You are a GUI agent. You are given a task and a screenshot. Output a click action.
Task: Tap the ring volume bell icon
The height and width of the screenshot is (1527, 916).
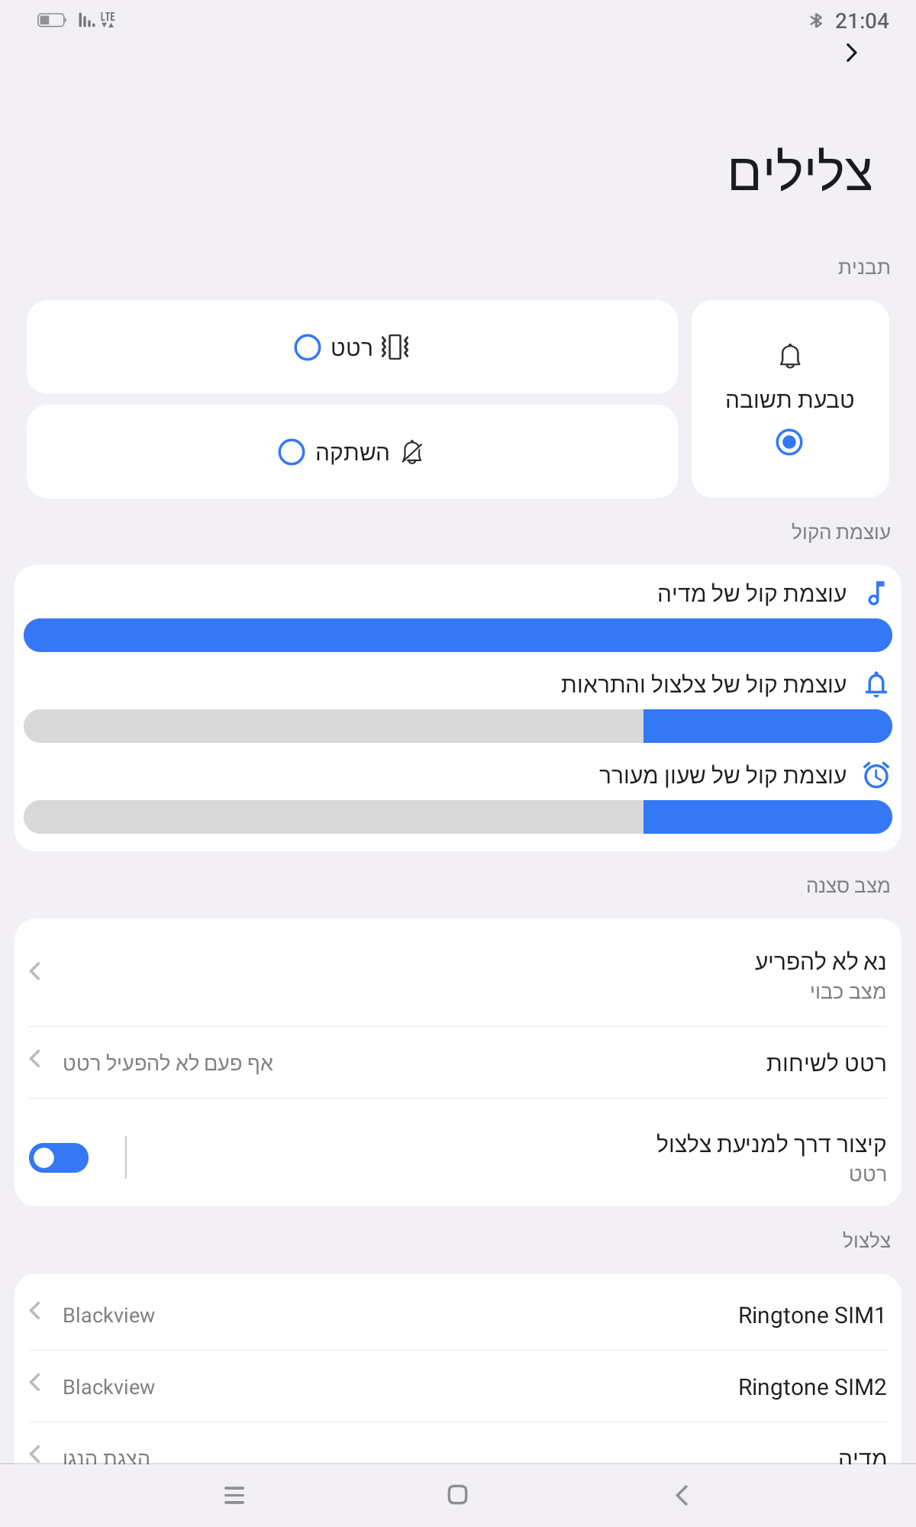[x=876, y=684]
